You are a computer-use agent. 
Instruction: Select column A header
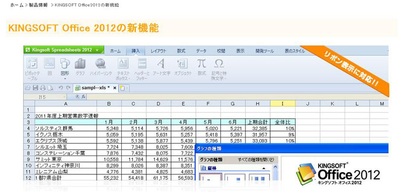(x=66, y=104)
